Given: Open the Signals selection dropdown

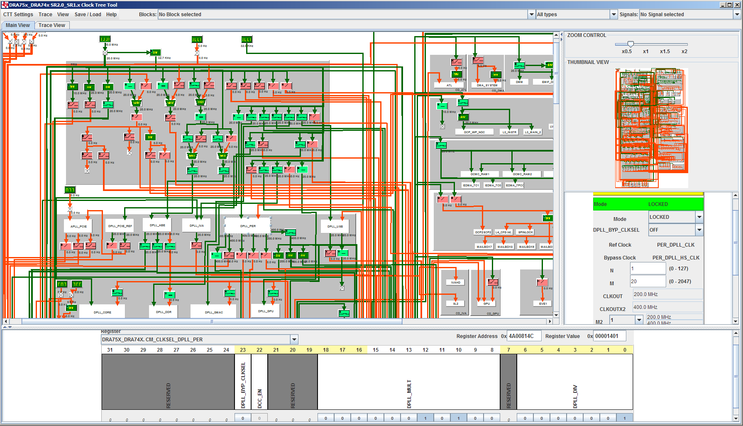Looking at the screenshot, I should coord(737,14).
